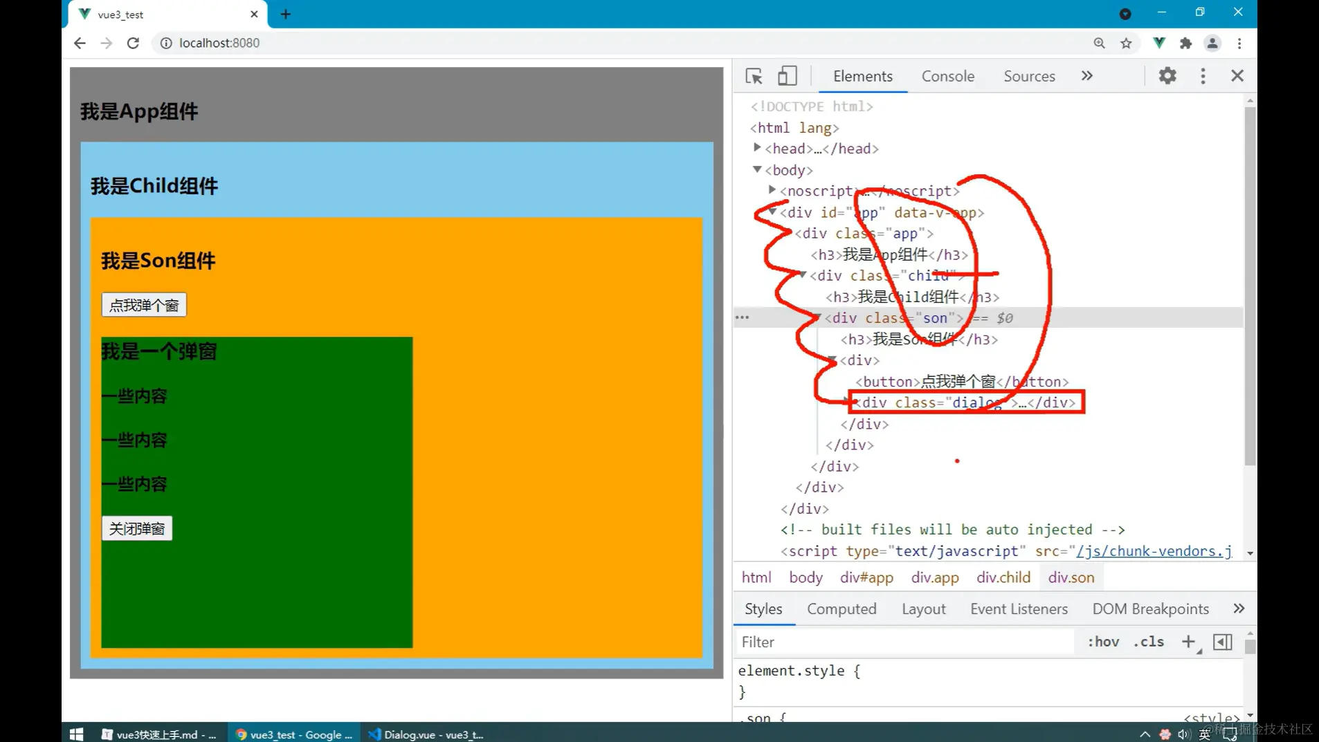Show more styles pane tabs

pos(1239,609)
